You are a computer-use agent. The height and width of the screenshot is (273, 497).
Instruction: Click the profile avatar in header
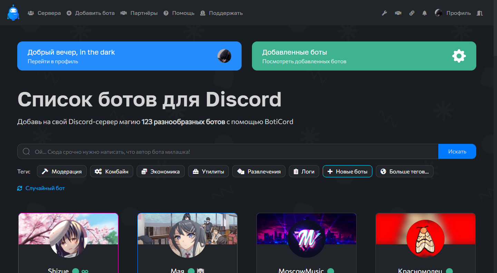click(438, 13)
